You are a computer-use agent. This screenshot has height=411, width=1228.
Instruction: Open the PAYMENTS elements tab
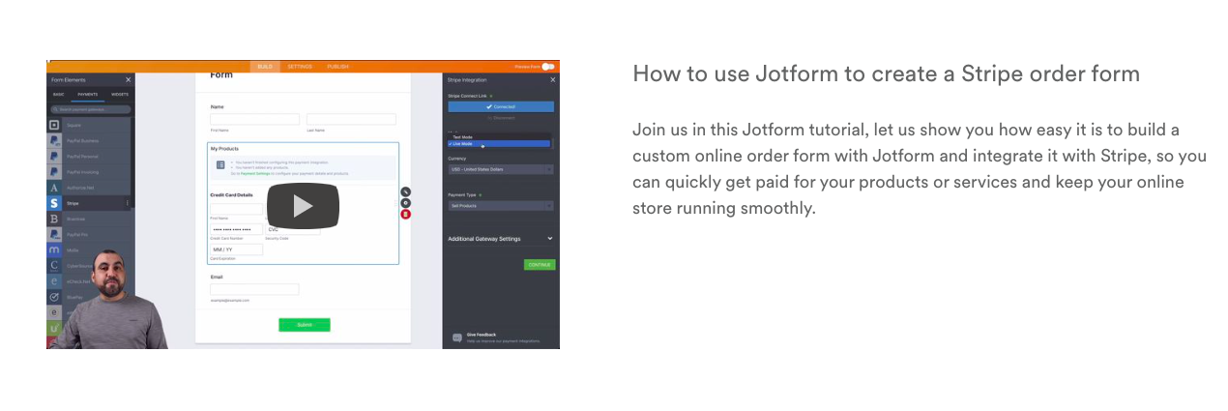88,95
